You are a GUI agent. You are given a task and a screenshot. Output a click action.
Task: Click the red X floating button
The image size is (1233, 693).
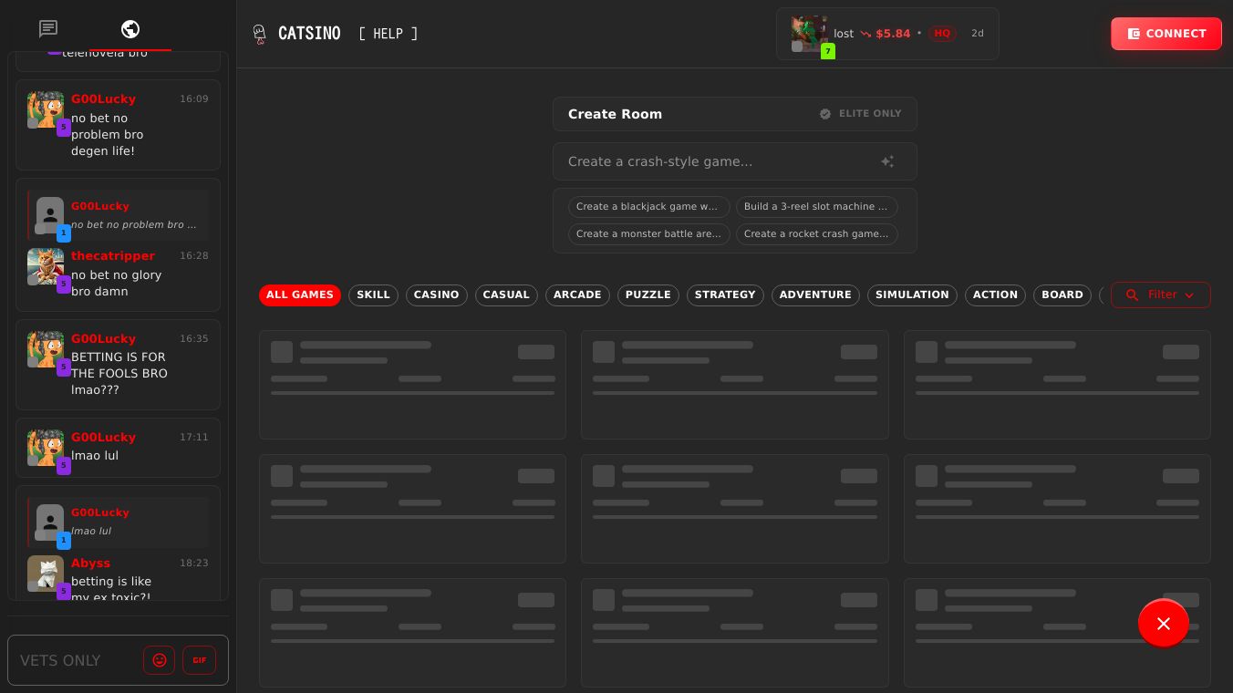coord(1164,624)
